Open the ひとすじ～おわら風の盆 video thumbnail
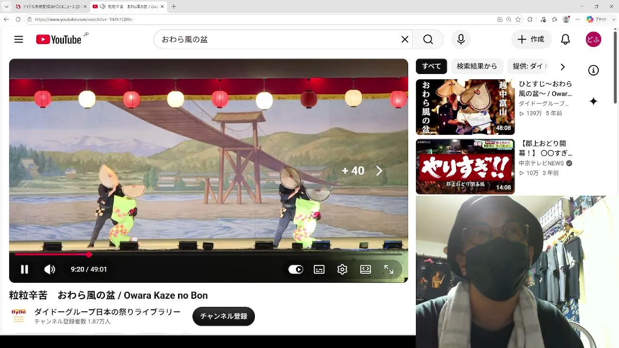The height and width of the screenshot is (348, 619). pyautogui.click(x=465, y=107)
